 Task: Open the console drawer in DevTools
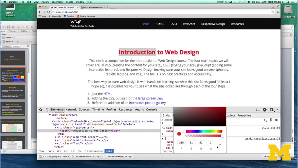tap(258, 109)
